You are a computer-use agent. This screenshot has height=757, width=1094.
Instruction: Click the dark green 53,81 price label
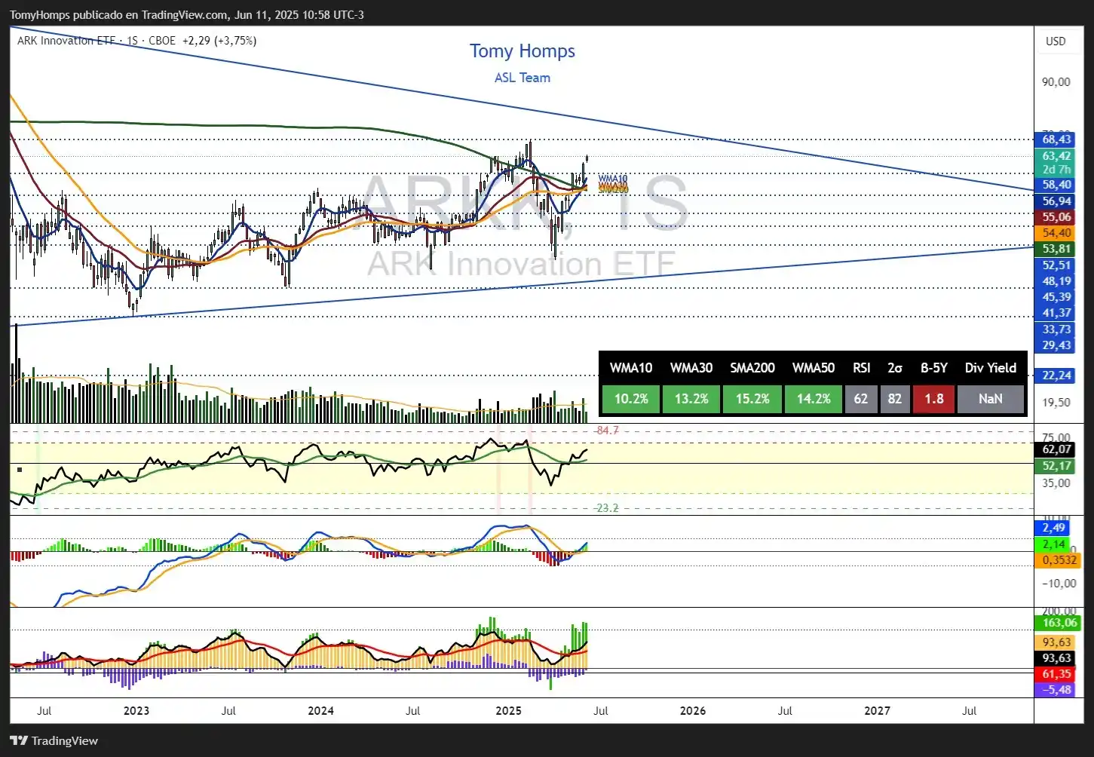pos(1056,249)
